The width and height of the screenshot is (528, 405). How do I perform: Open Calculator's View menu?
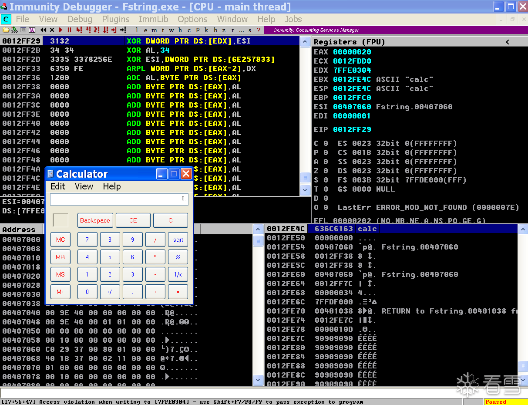click(x=84, y=186)
